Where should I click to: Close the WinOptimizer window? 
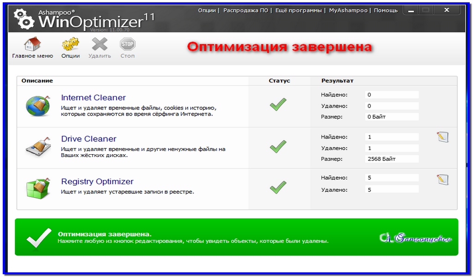pyautogui.click(x=447, y=10)
